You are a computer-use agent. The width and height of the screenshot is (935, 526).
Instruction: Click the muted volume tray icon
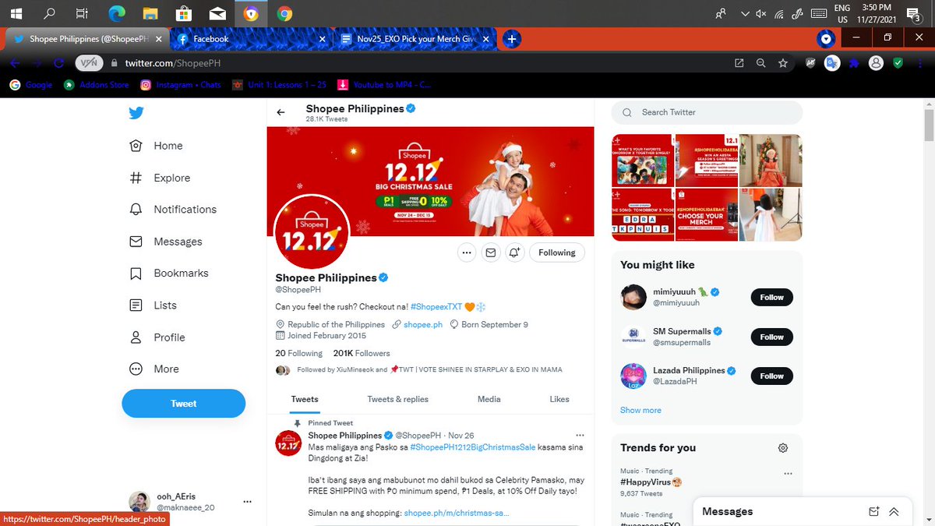[x=761, y=13]
